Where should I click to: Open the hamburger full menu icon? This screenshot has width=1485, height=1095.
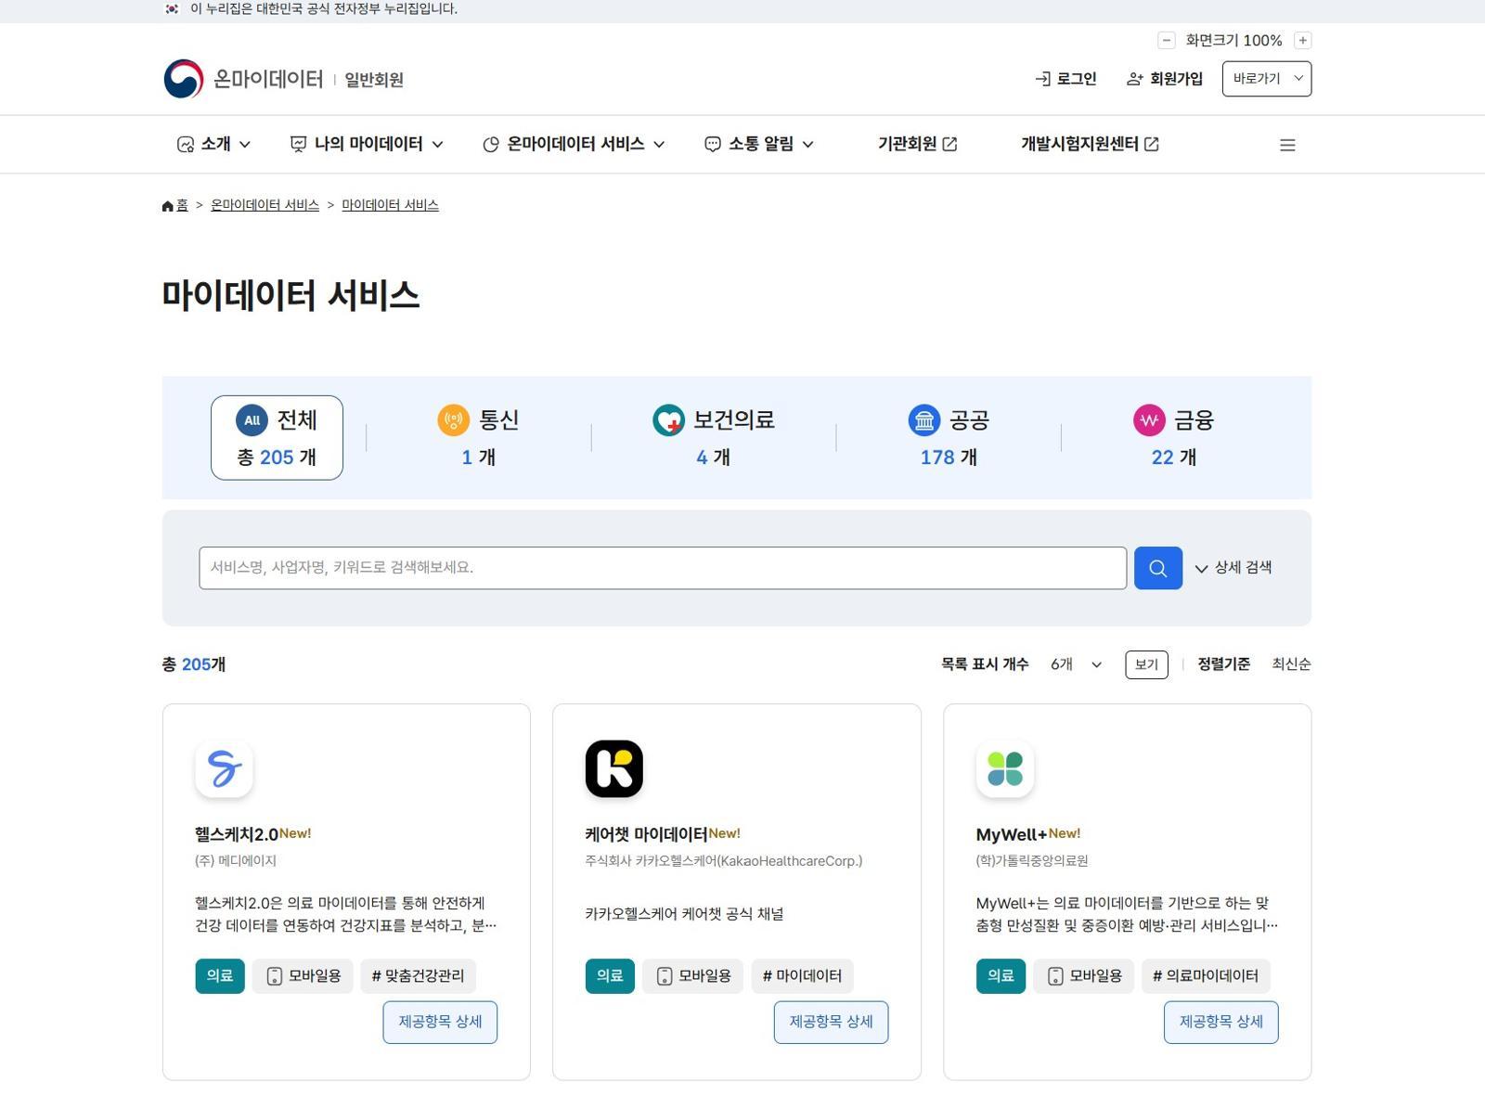click(1287, 145)
